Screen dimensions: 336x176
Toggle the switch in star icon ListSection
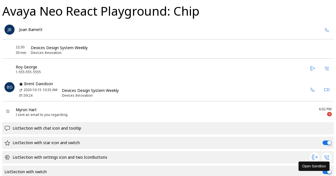tap(327, 143)
